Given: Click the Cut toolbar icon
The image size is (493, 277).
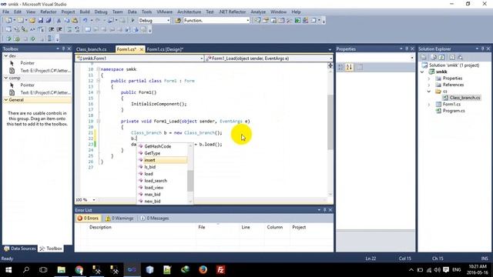Looking at the screenshot, I should pos(59,21).
